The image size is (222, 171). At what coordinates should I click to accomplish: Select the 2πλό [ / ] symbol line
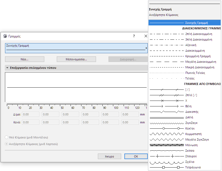coord(185,95)
